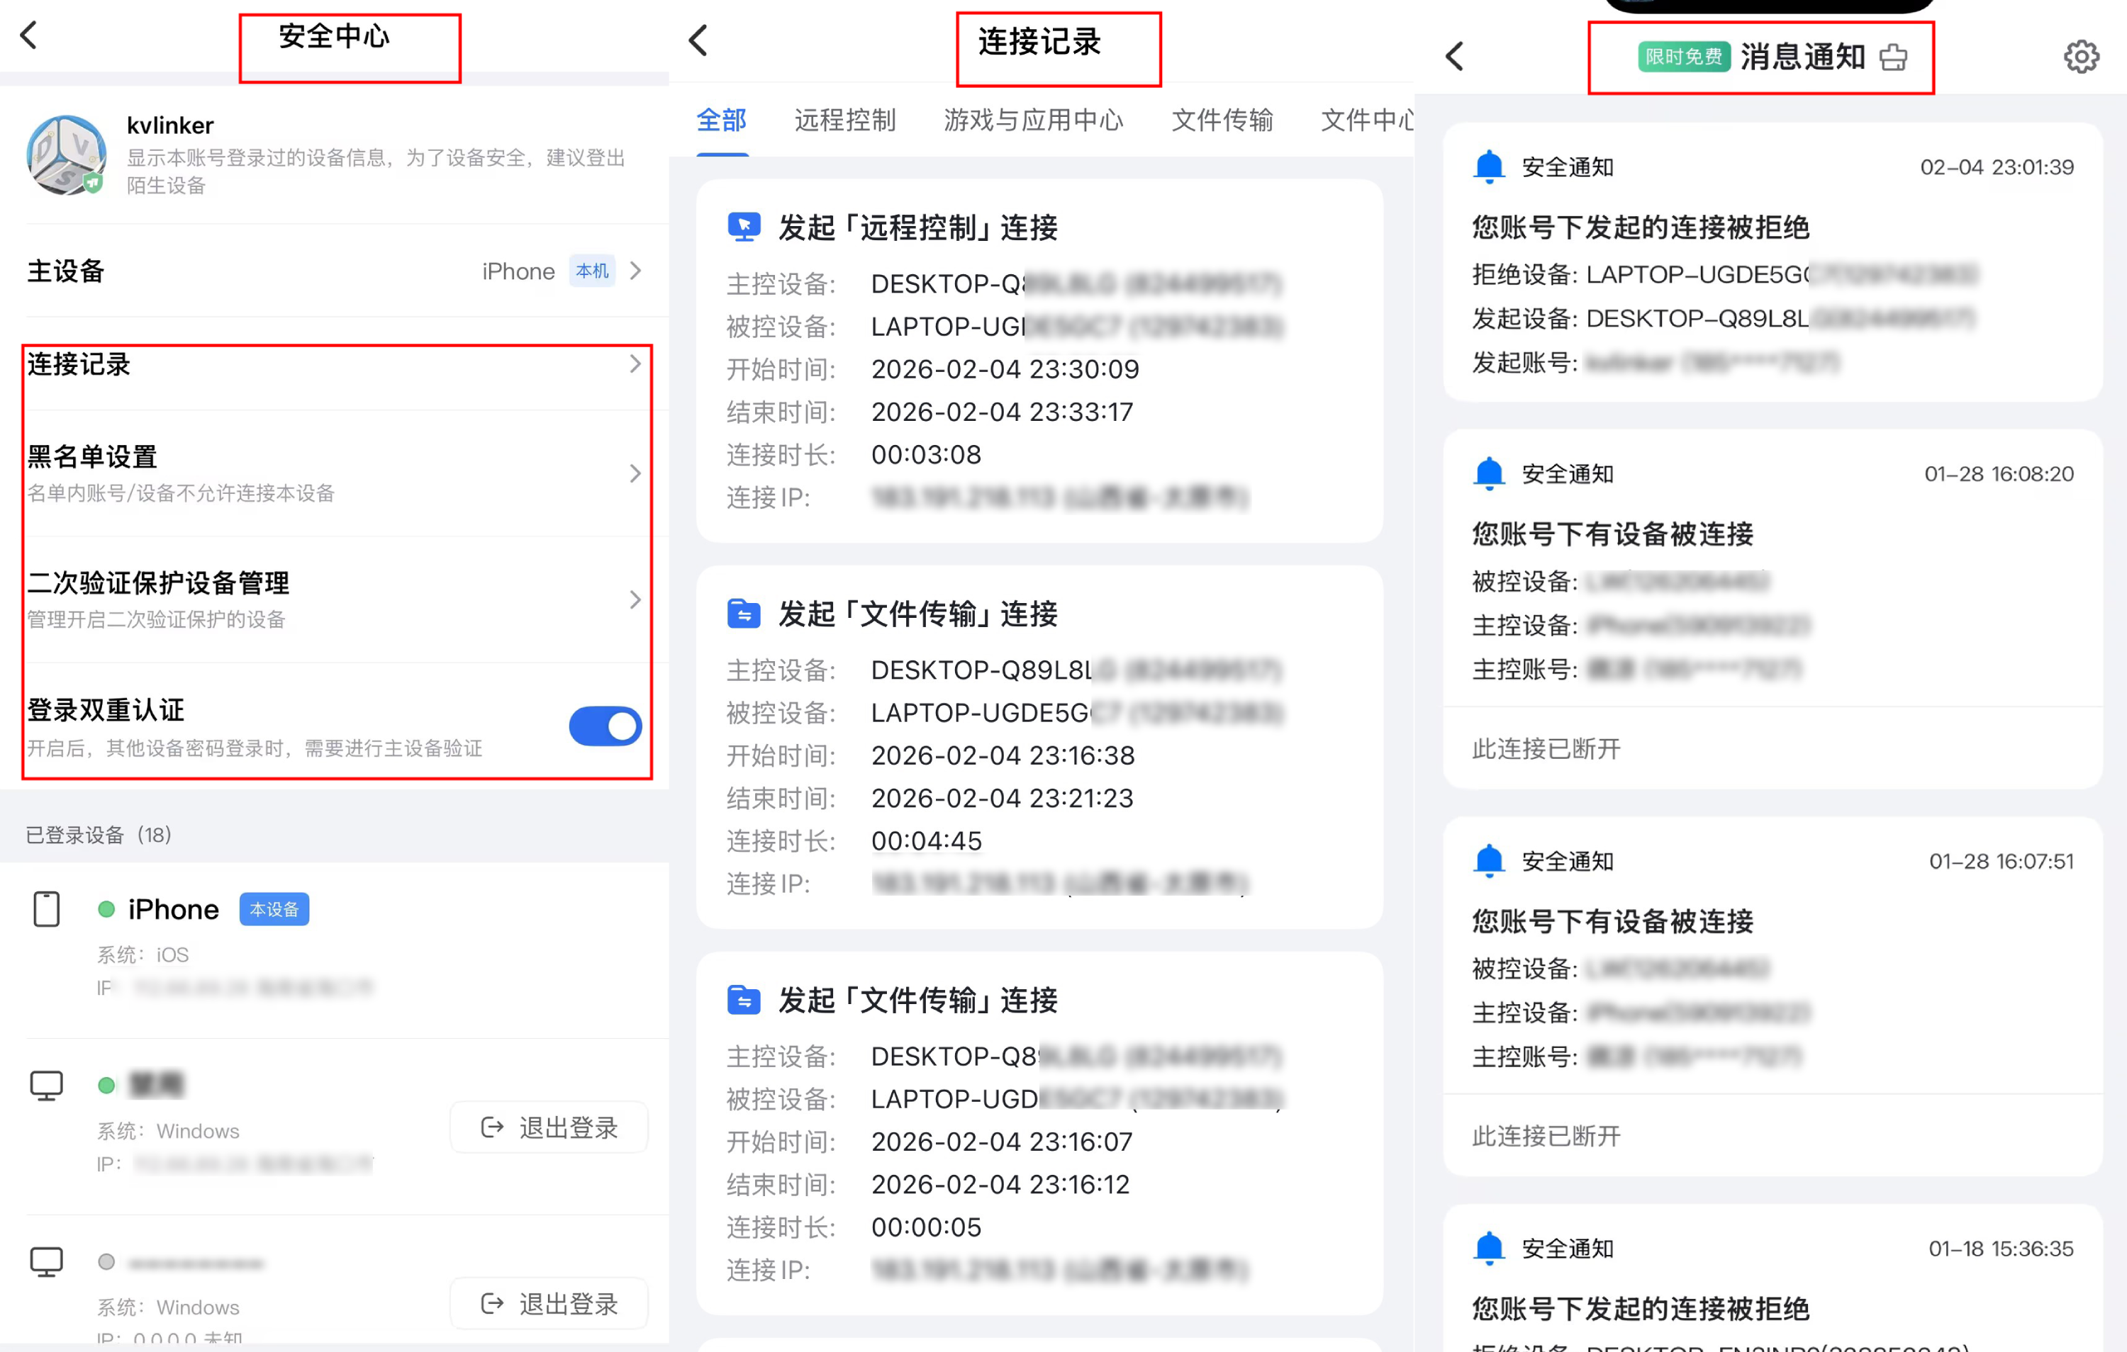
Task: Open 游戏与应用中心 tab
Action: [x=1032, y=120]
